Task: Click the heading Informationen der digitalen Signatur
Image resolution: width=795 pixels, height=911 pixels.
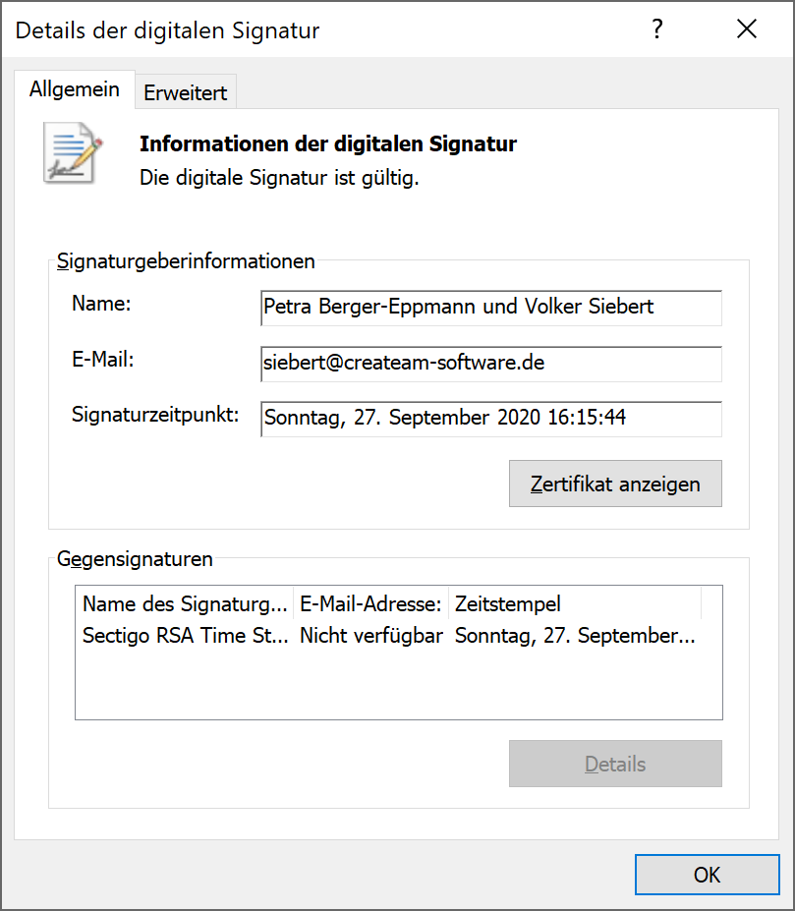Action: point(328,144)
